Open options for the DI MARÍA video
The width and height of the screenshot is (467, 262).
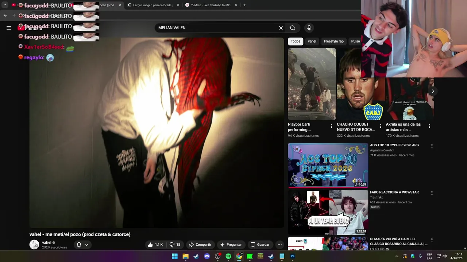(x=432, y=240)
